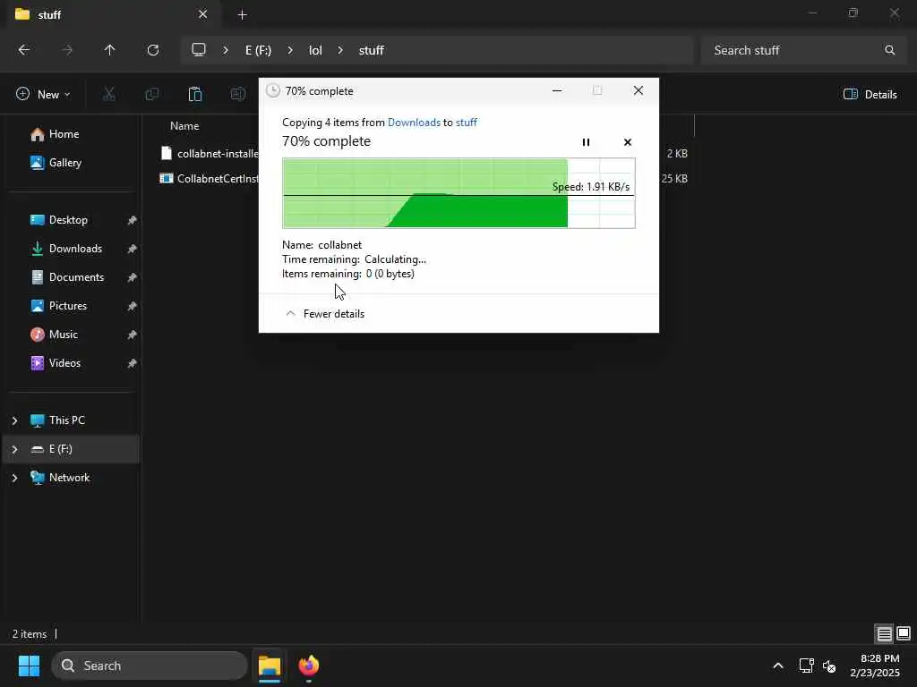Open the Windows Start menu
The height and width of the screenshot is (687, 917).
[29, 666]
